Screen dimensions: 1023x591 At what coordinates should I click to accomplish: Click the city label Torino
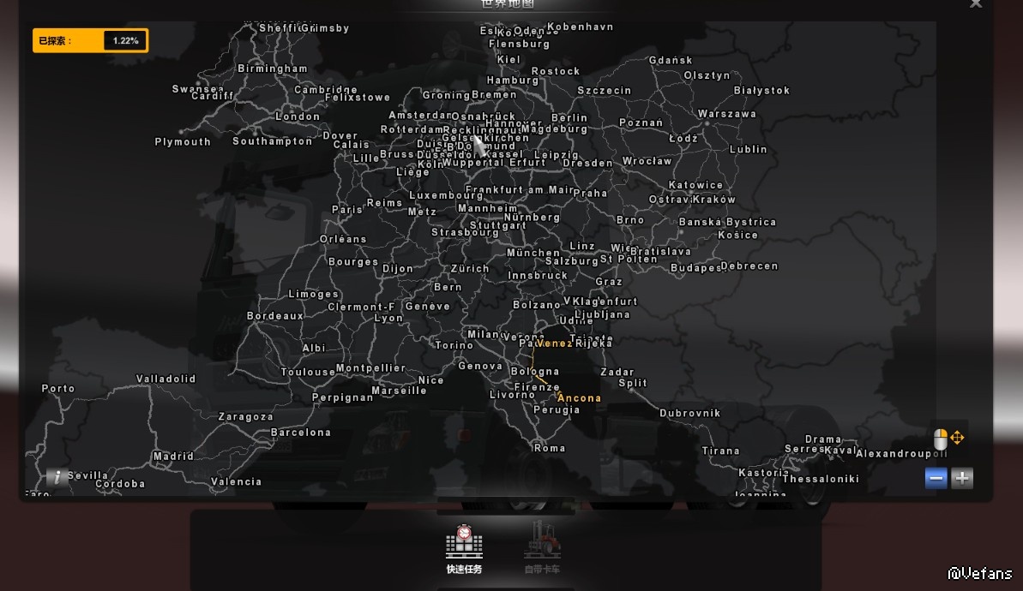[x=454, y=344]
